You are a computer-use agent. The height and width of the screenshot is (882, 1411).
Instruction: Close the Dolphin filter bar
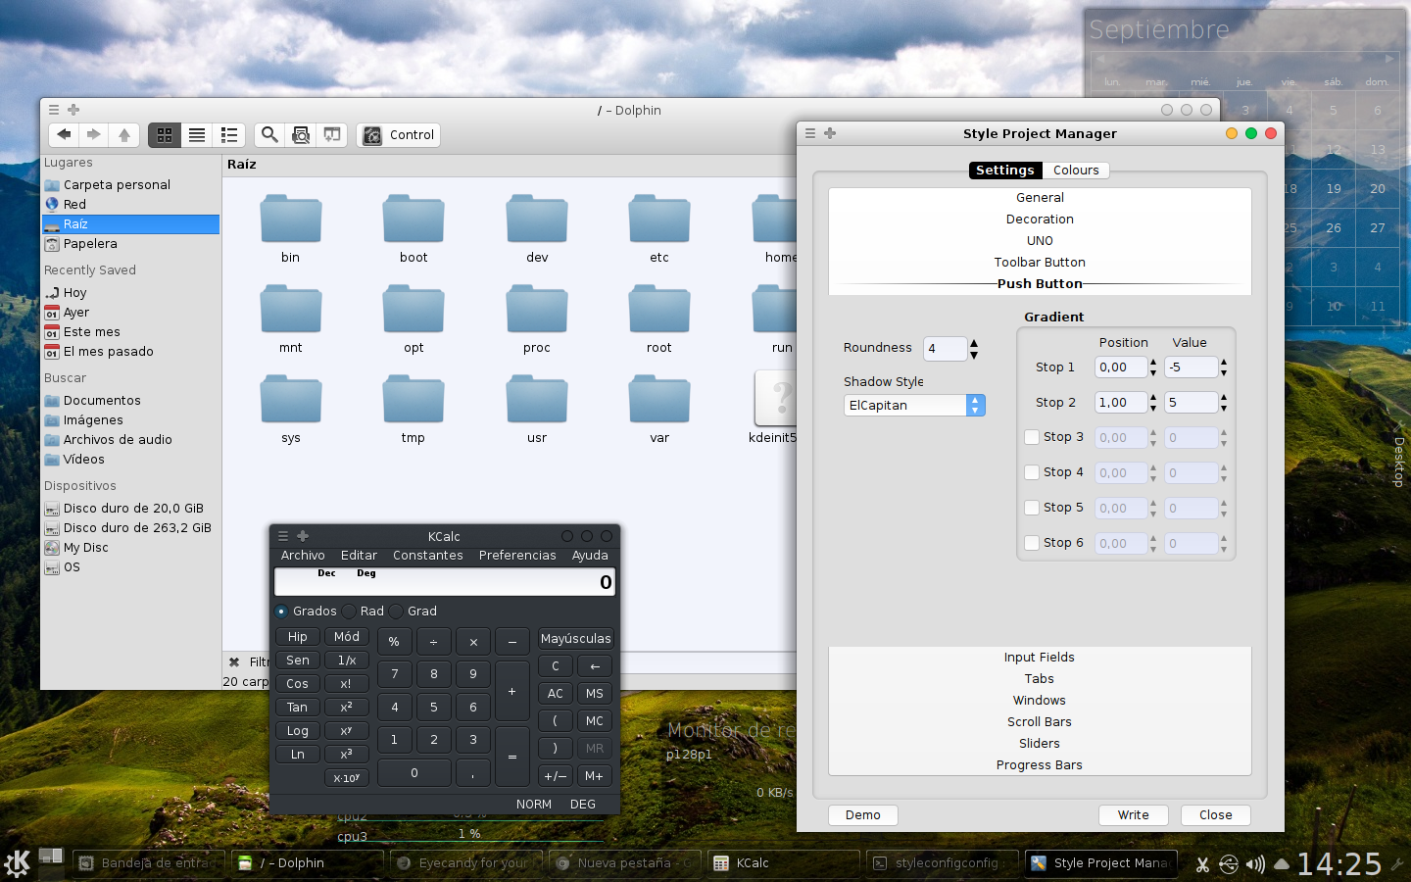tap(234, 661)
